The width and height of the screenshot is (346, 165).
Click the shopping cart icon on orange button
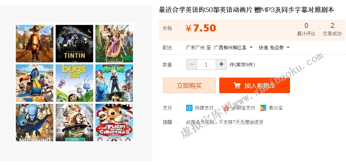(x=237, y=85)
